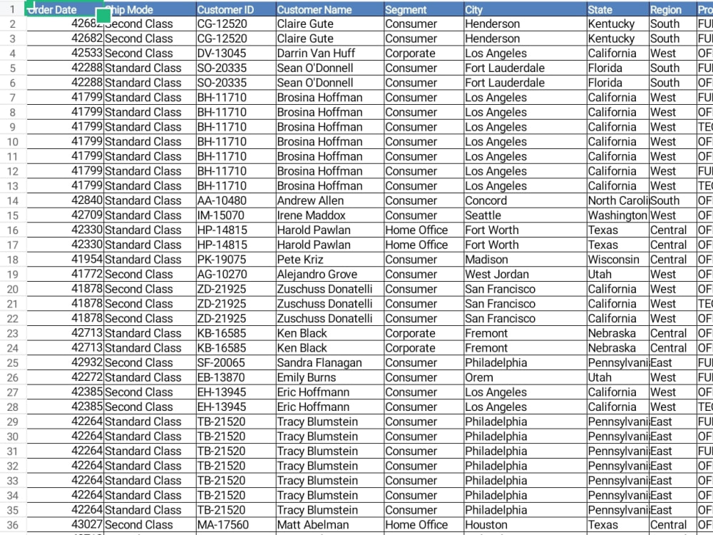Select customer ID AG-10270 cell
Viewport: 713px width, 535px height.
[235, 275]
